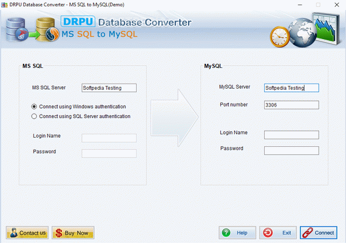Viewport: 346px width, 243px height.
Task: Click the MySQL Password field
Action: (291, 151)
